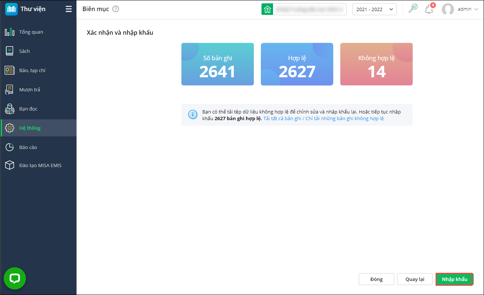Click the blue info icon in the notice

[193, 115]
